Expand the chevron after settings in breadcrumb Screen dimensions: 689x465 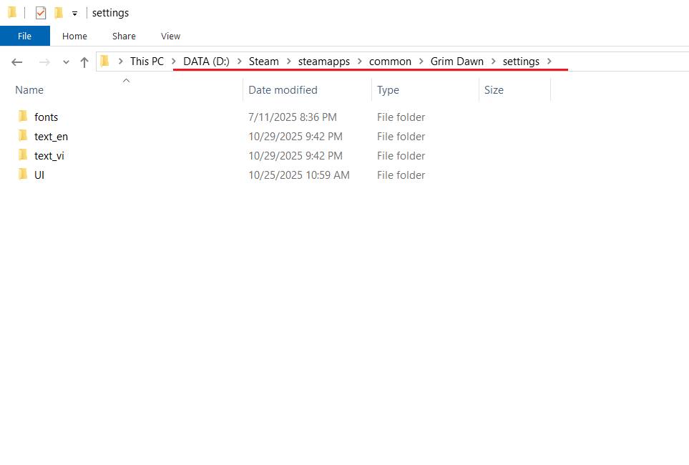549,62
